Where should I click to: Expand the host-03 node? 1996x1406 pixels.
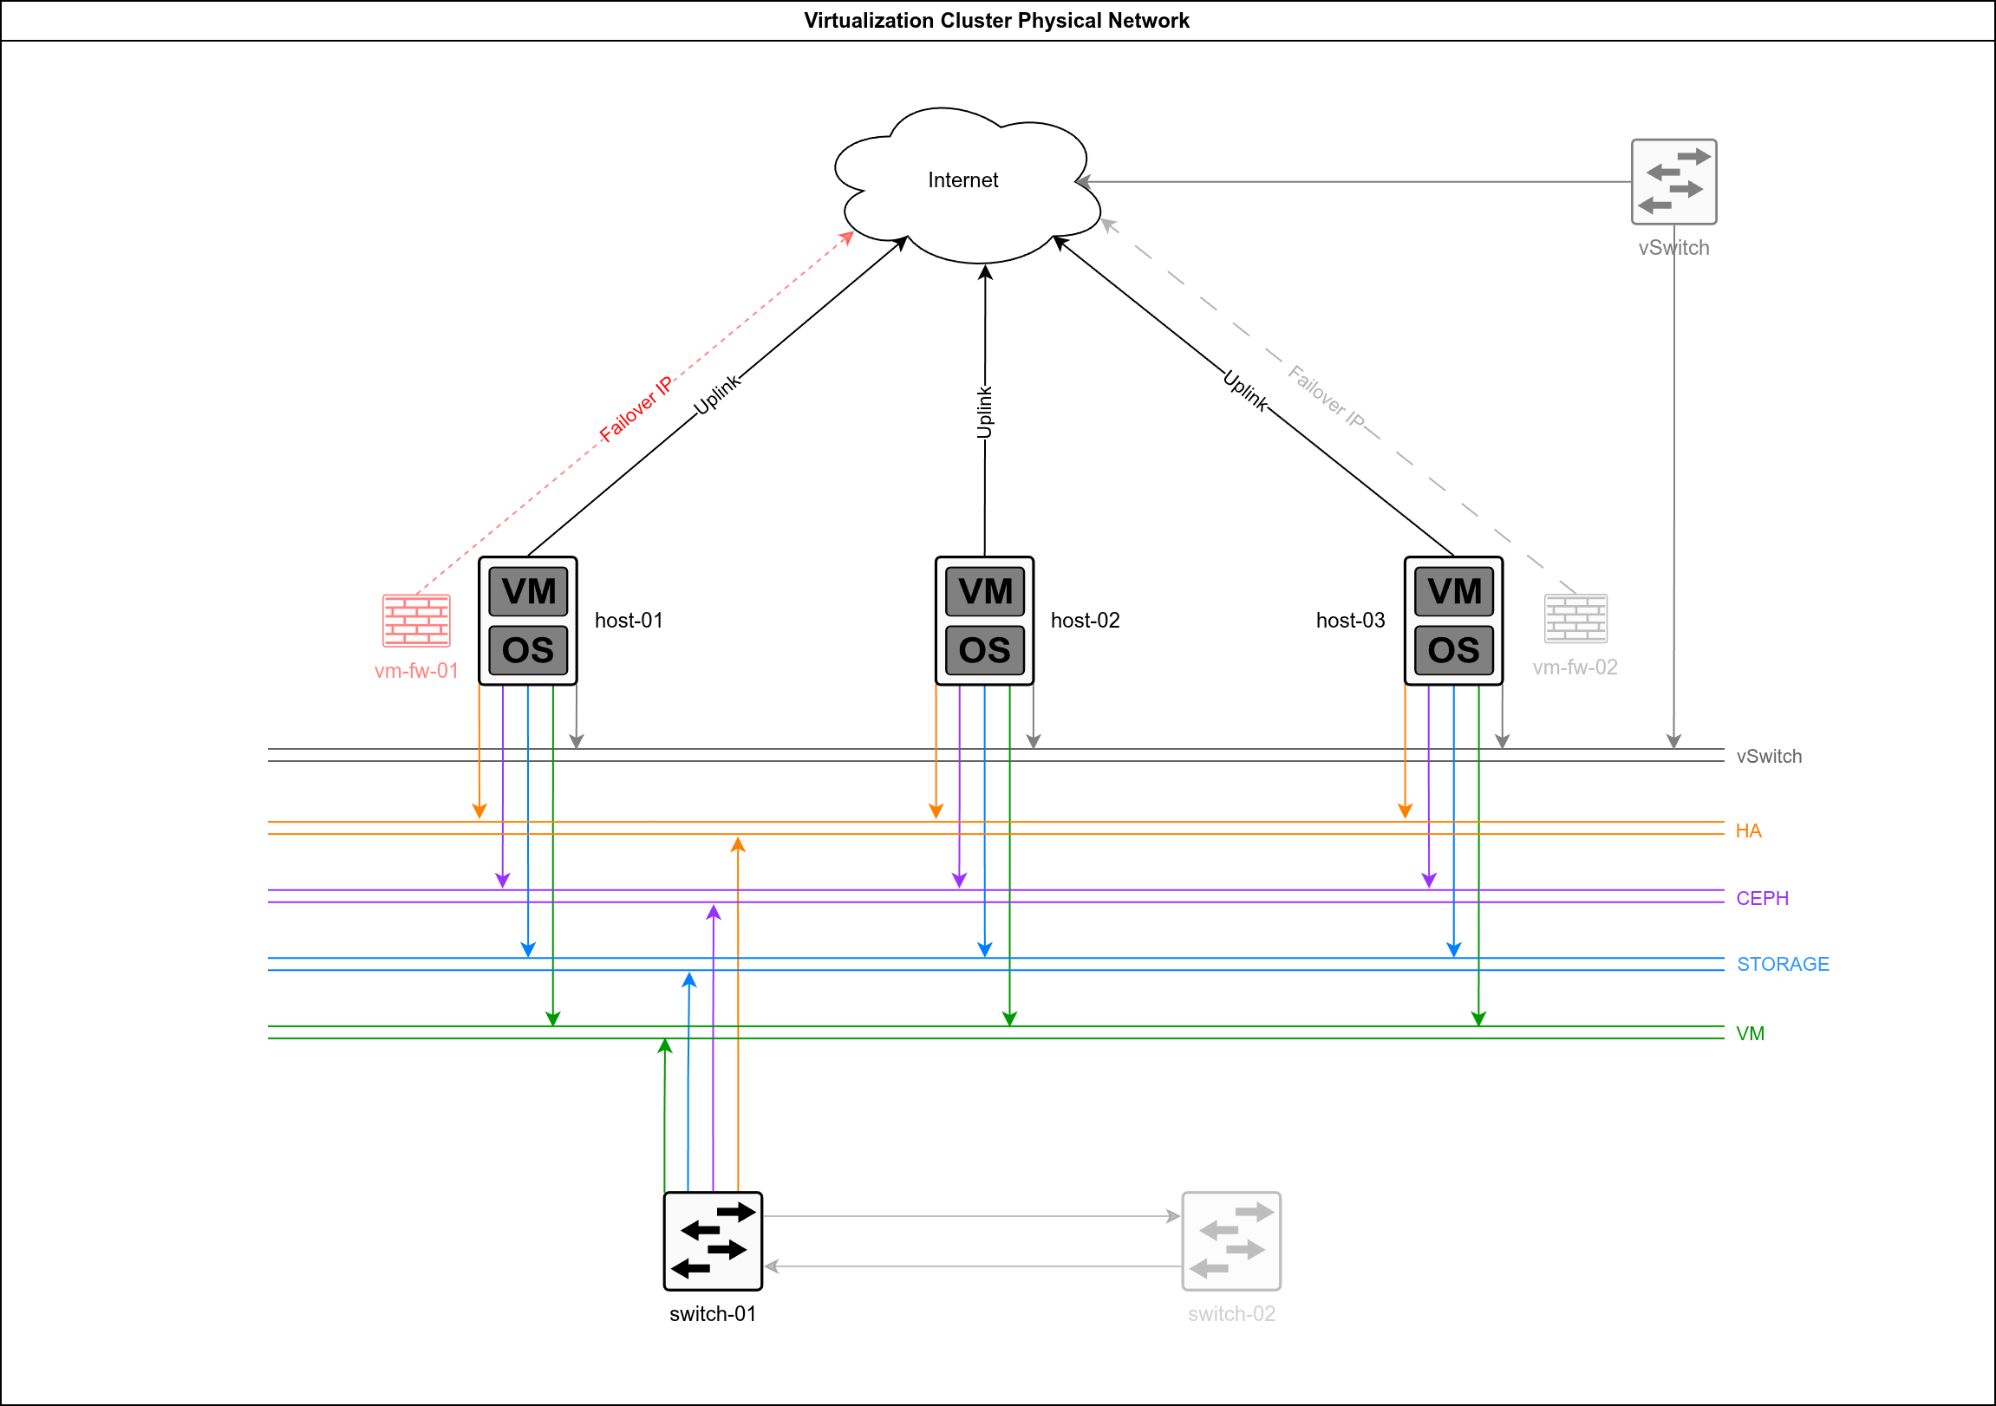click(1453, 621)
